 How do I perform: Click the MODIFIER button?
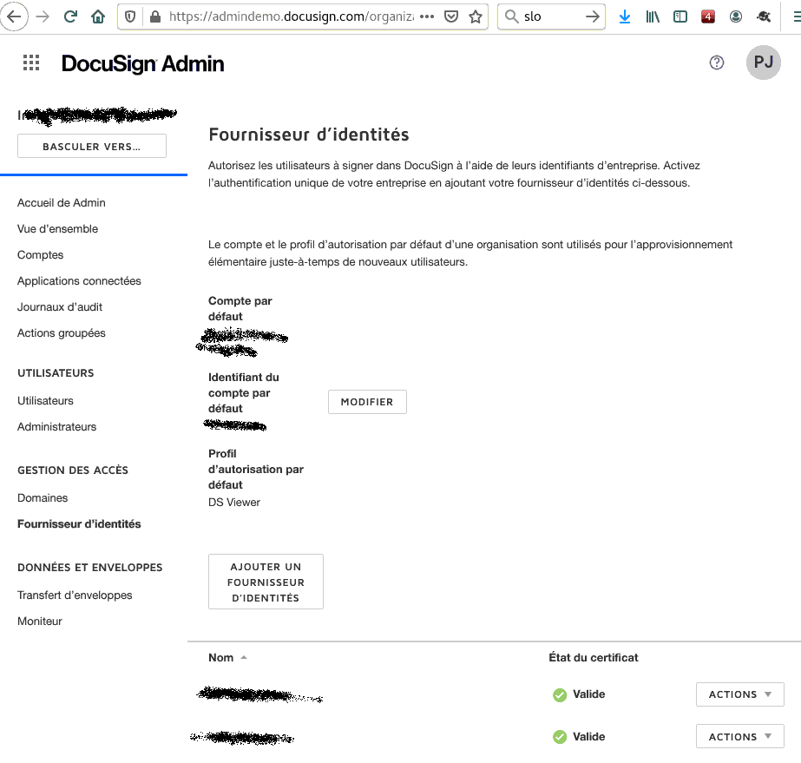point(367,402)
